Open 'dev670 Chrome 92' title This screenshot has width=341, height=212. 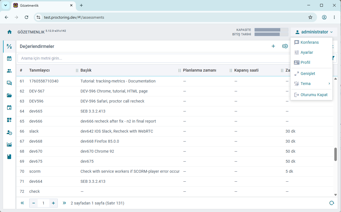click(x=97, y=151)
